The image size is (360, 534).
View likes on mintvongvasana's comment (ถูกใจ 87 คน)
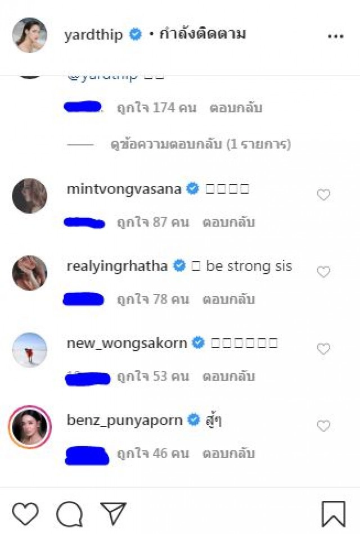tap(149, 223)
